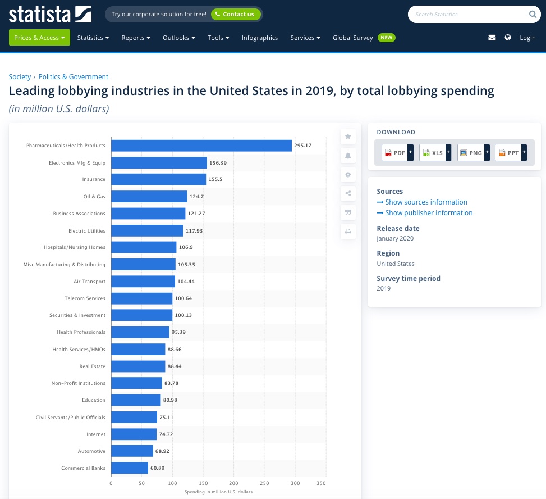
Task: Open Politics & Government breadcrumb link
Action: point(73,77)
